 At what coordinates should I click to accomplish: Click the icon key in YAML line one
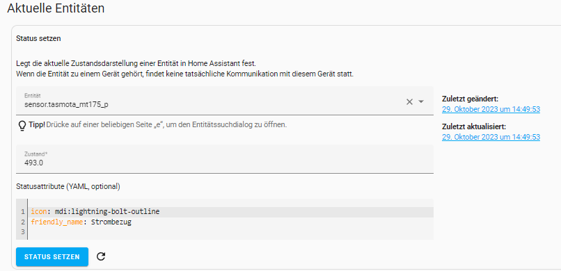39,212
